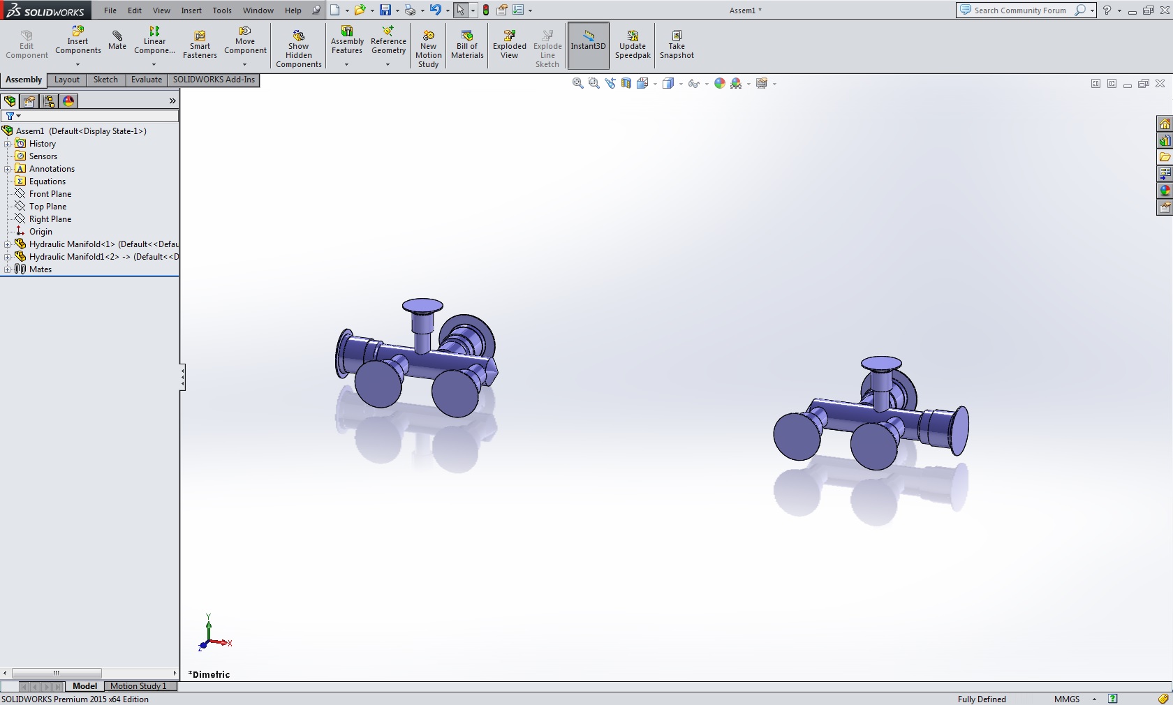Click the Rebuild traffic light icon
The width and height of the screenshot is (1173, 705).
click(x=486, y=10)
